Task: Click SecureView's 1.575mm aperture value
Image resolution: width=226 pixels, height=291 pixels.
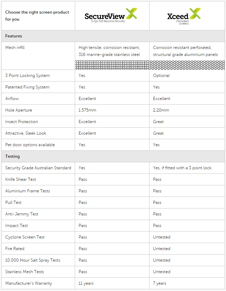Action: (89, 110)
